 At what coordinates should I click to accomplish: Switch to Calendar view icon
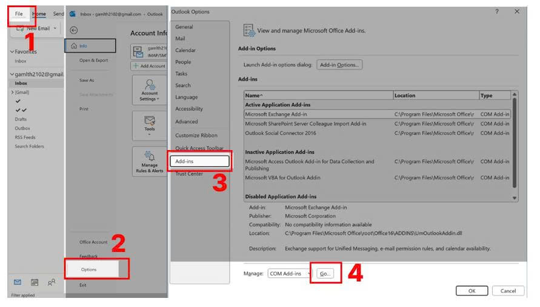pos(35,282)
